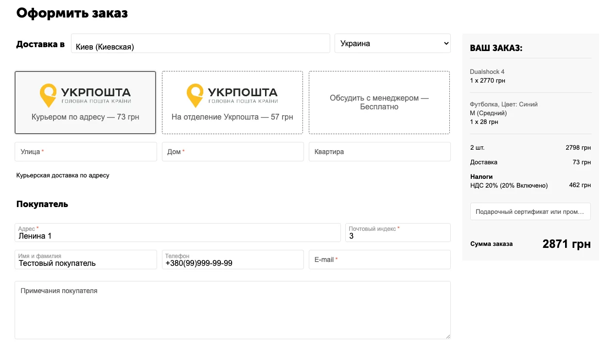Click the Адрес field containing Ленина 1

tap(177, 236)
